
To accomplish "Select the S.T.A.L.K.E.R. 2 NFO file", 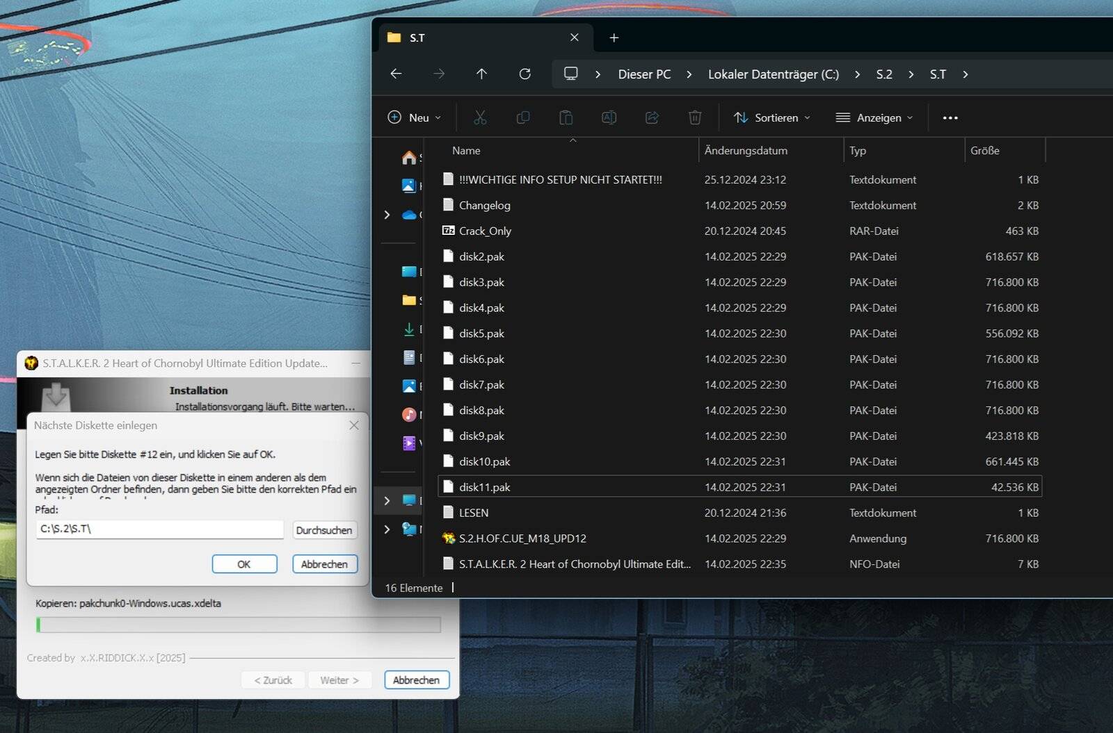I will tap(739, 563).
